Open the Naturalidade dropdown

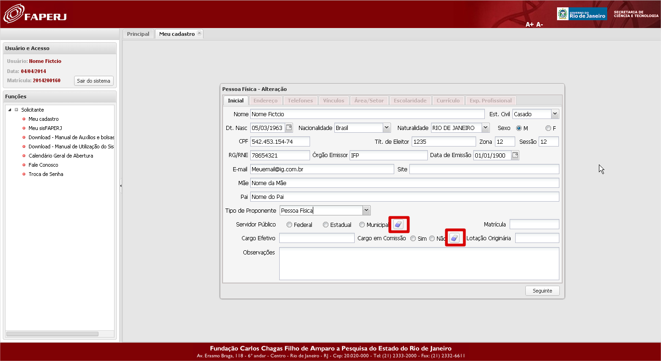(485, 128)
